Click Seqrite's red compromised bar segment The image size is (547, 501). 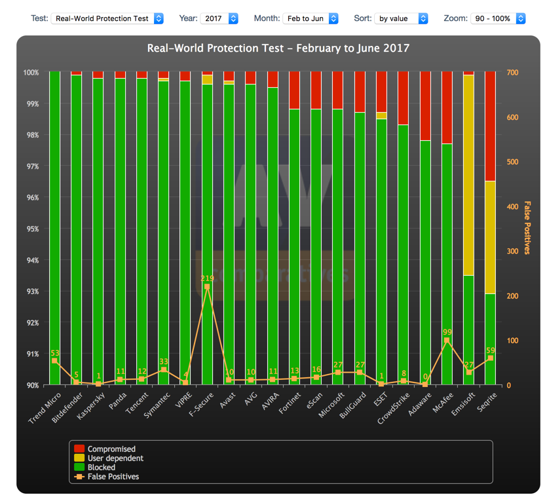point(490,126)
